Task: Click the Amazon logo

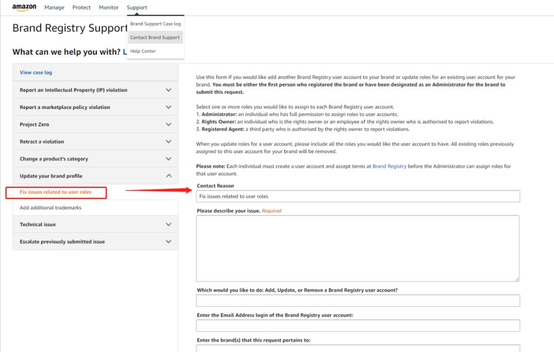Action: click(x=24, y=7)
